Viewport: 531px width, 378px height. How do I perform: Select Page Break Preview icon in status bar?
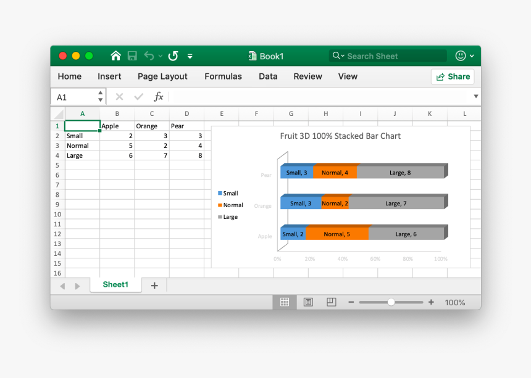331,302
